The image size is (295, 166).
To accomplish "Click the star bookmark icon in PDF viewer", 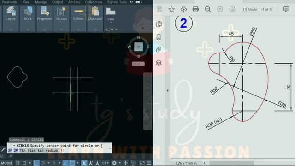I will pos(171,9).
